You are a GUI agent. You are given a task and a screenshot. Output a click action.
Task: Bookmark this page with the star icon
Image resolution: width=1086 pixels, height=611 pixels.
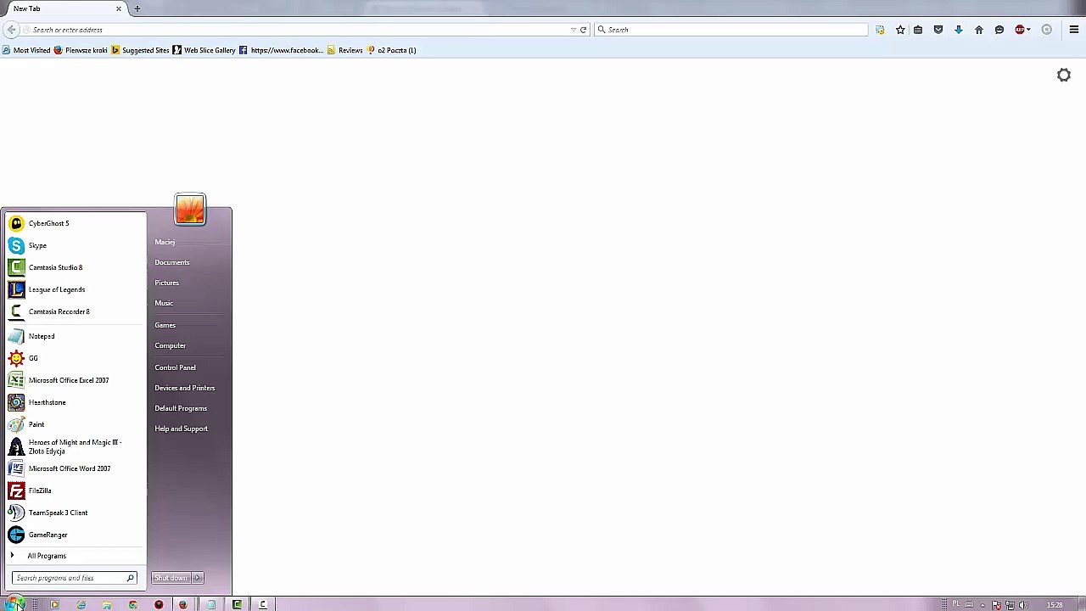click(901, 30)
